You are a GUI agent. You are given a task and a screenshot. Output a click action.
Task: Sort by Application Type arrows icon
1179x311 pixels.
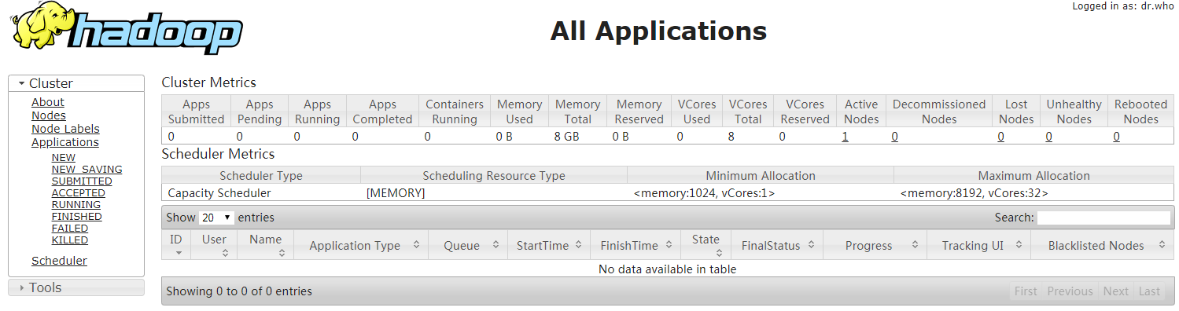[x=415, y=245]
